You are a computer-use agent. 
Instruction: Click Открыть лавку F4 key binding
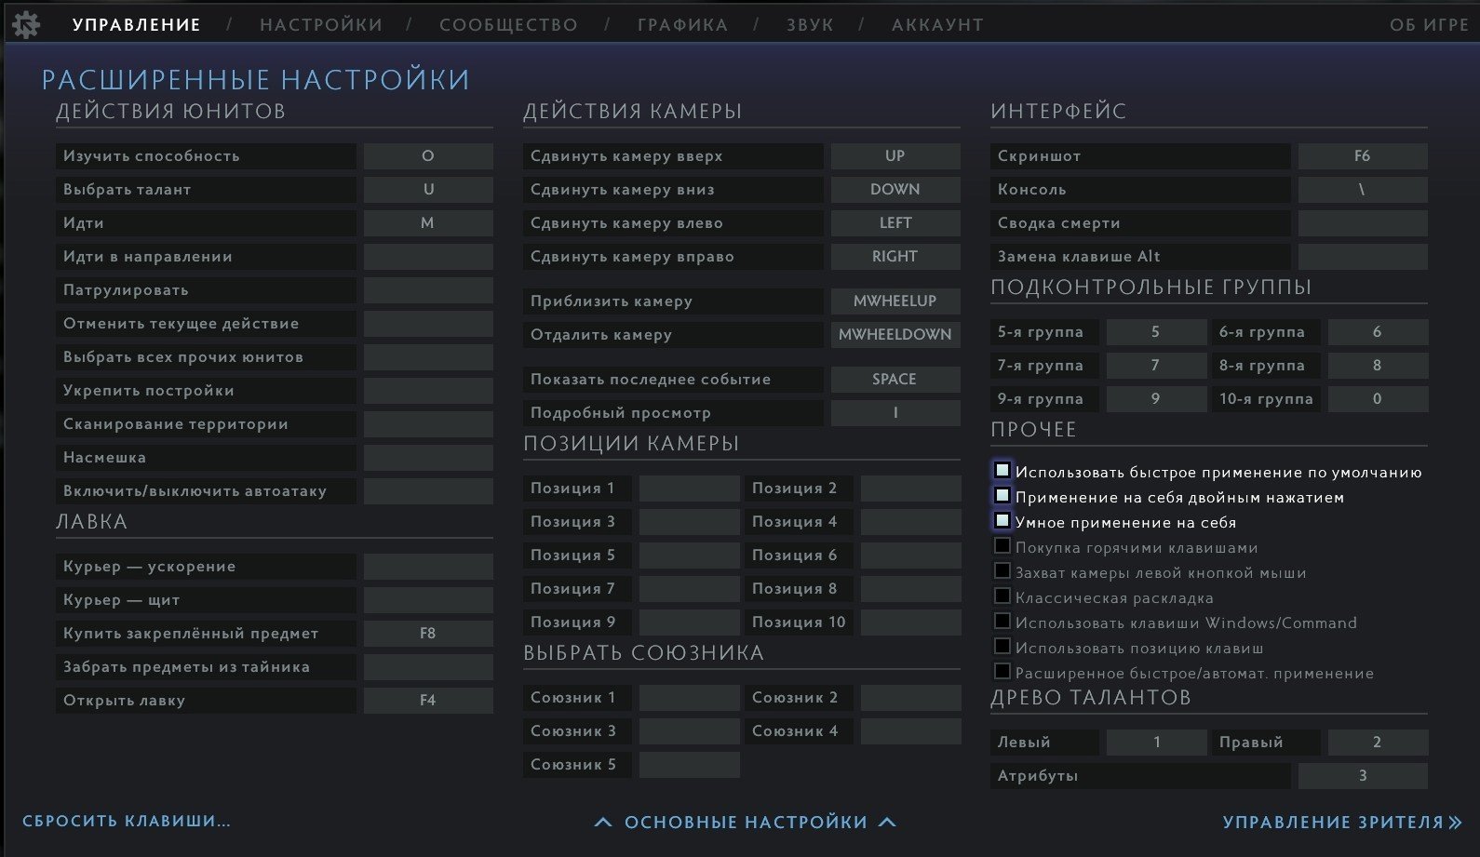(x=428, y=701)
